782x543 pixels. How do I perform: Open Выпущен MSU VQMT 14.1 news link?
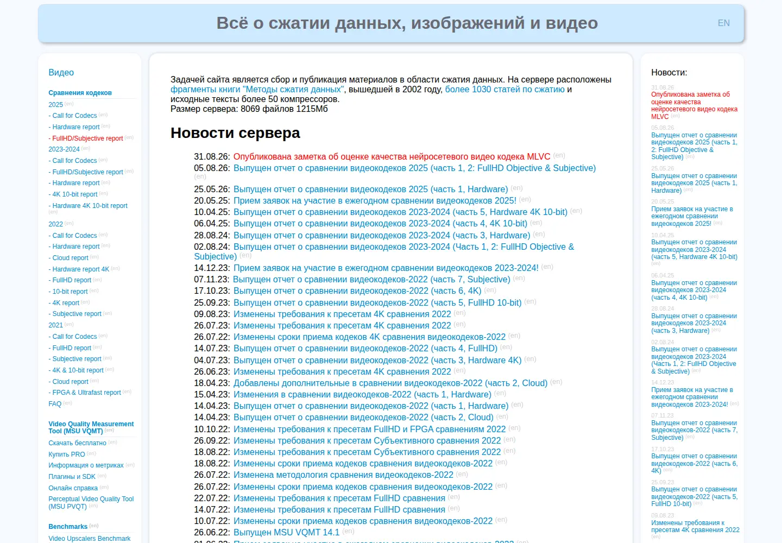[x=286, y=533]
